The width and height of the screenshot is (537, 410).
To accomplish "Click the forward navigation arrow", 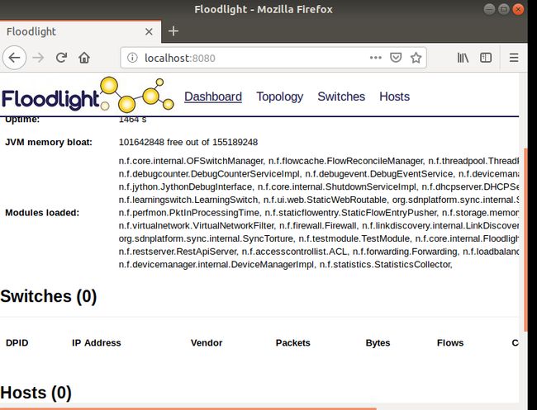I will (38, 58).
